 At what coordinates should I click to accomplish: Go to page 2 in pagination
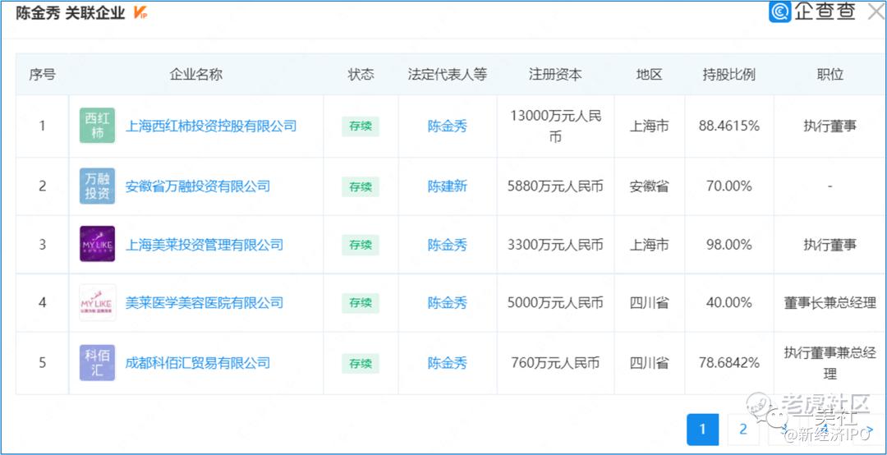pyautogui.click(x=743, y=430)
